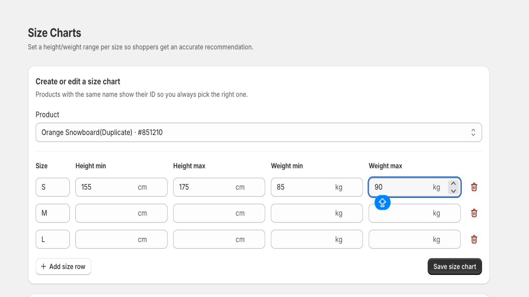
Task: Save the size chart
Action: pyautogui.click(x=455, y=266)
